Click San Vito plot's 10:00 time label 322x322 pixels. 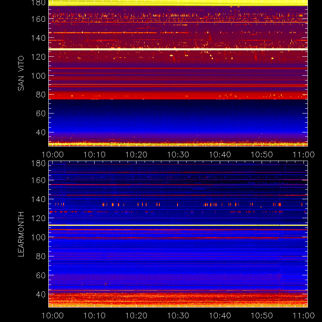pos(53,155)
